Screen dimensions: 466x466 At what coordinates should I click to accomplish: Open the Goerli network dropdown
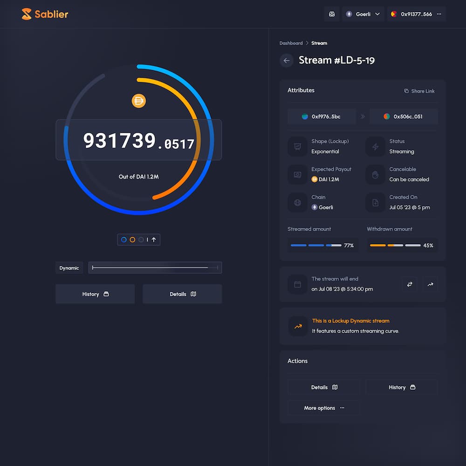pos(363,14)
